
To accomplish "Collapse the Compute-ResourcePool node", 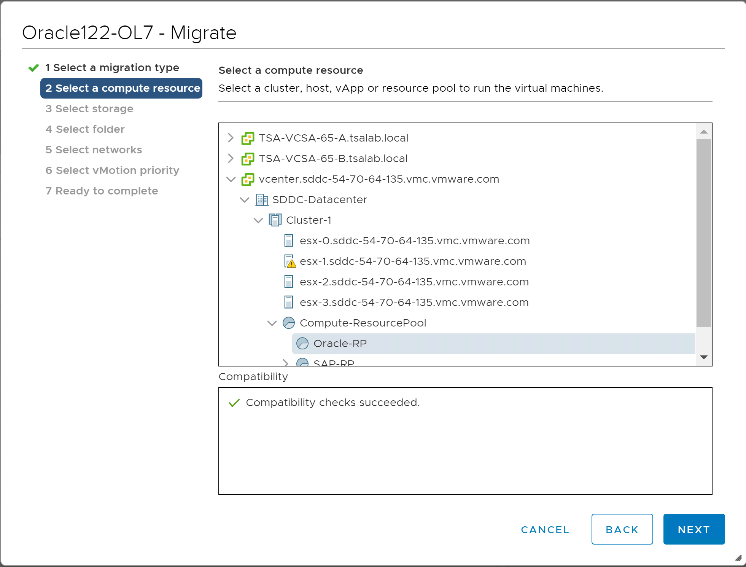I will (272, 323).
